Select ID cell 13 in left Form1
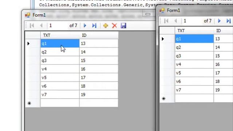233x131 pixels. pos(99,43)
